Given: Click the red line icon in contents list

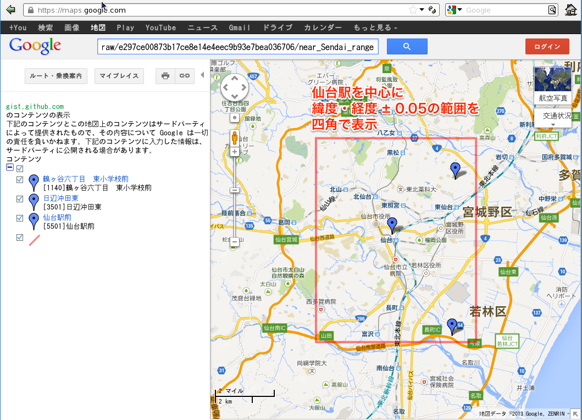Looking at the screenshot, I should pos(34,240).
